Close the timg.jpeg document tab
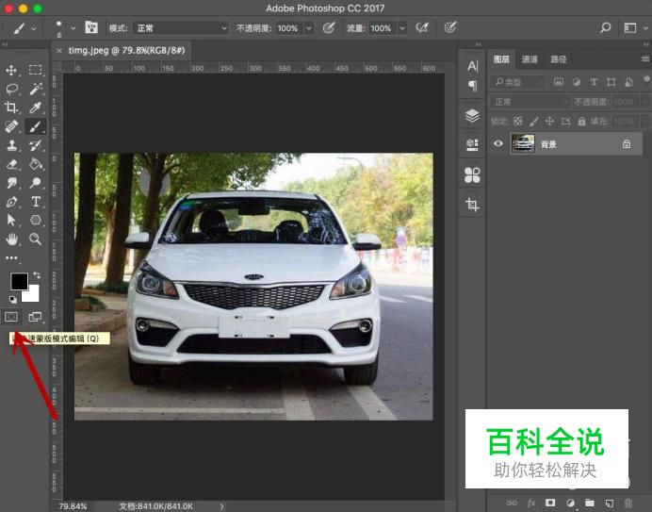Screen dimensions: 652x512 click(59, 50)
